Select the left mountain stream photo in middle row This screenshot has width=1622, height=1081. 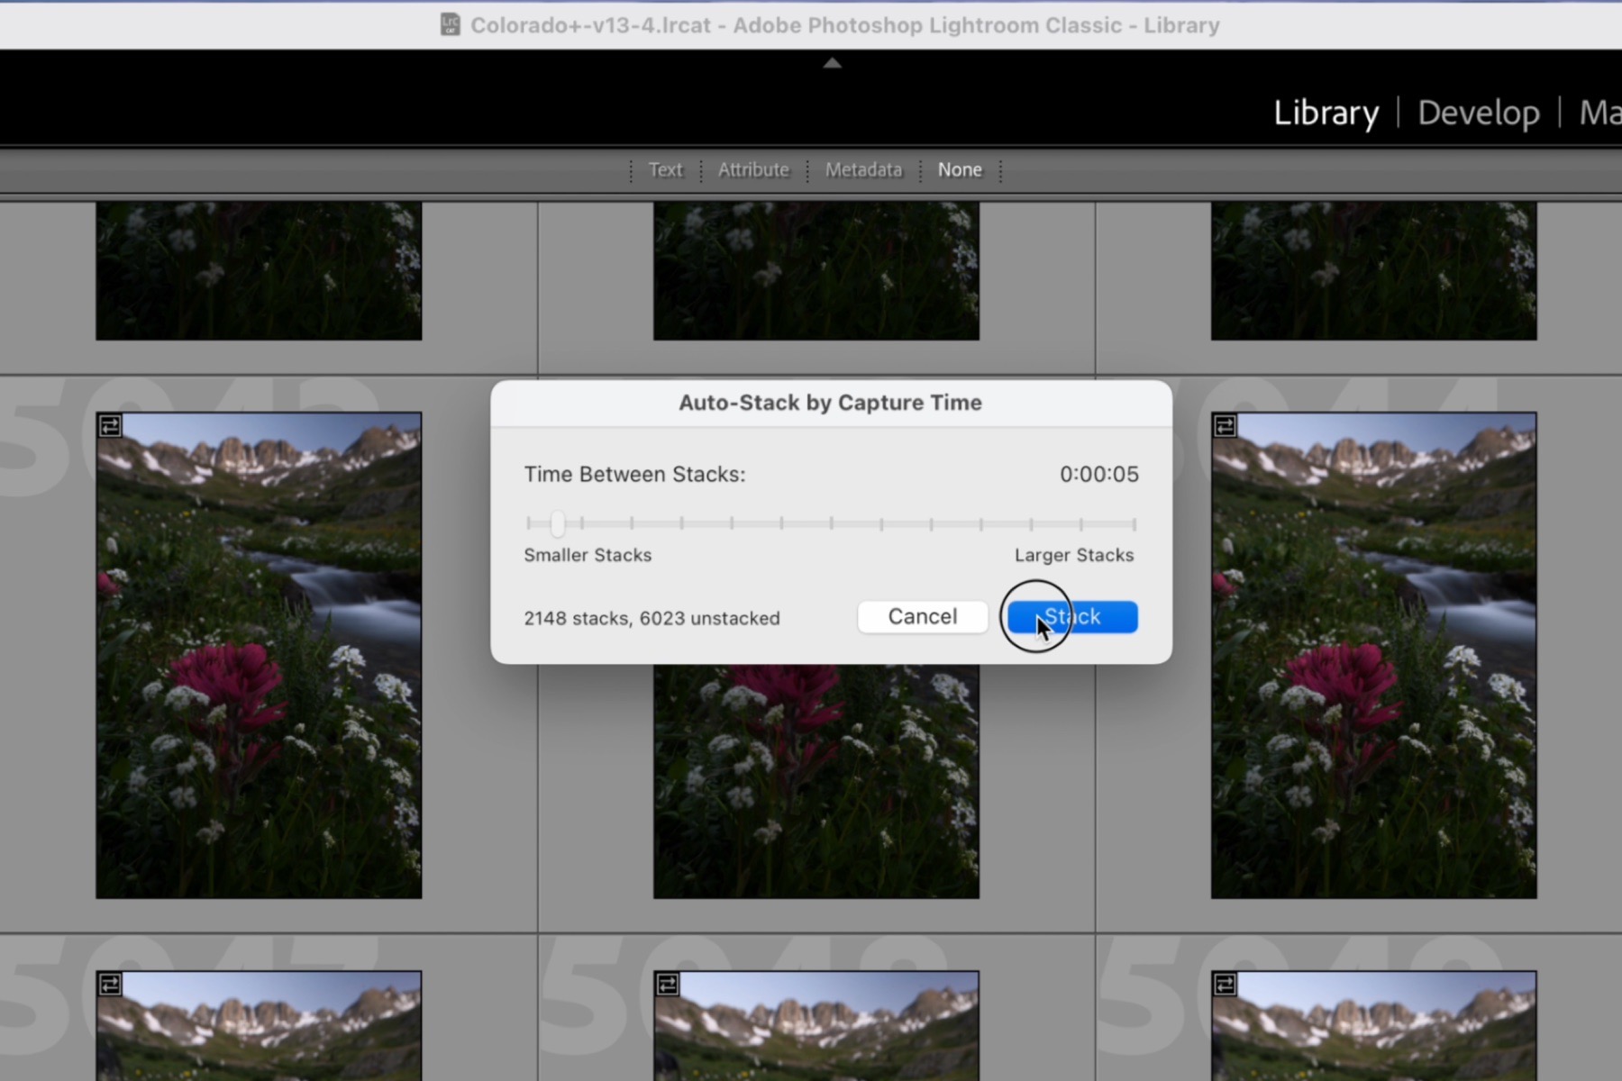[x=259, y=655]
